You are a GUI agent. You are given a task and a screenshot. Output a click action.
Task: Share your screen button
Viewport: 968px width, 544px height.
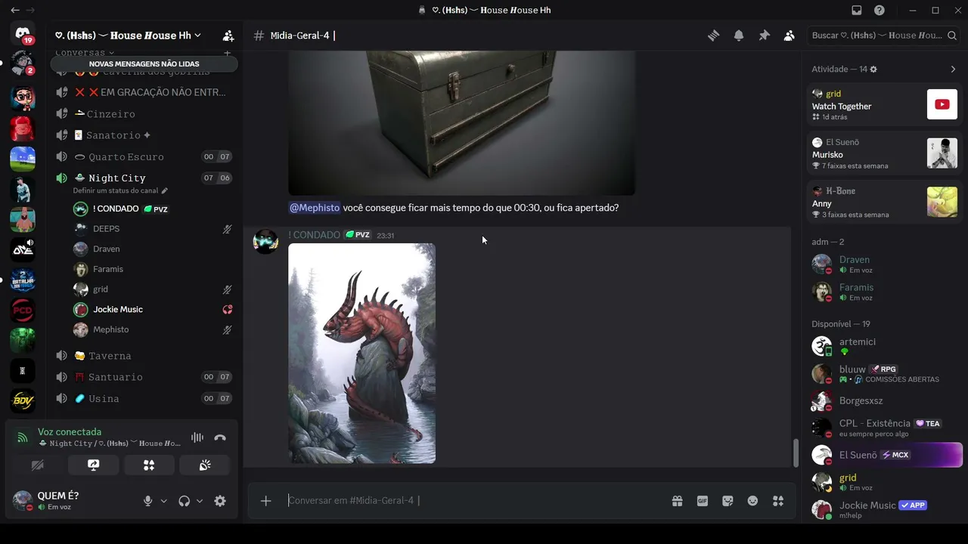pos(93,465)
